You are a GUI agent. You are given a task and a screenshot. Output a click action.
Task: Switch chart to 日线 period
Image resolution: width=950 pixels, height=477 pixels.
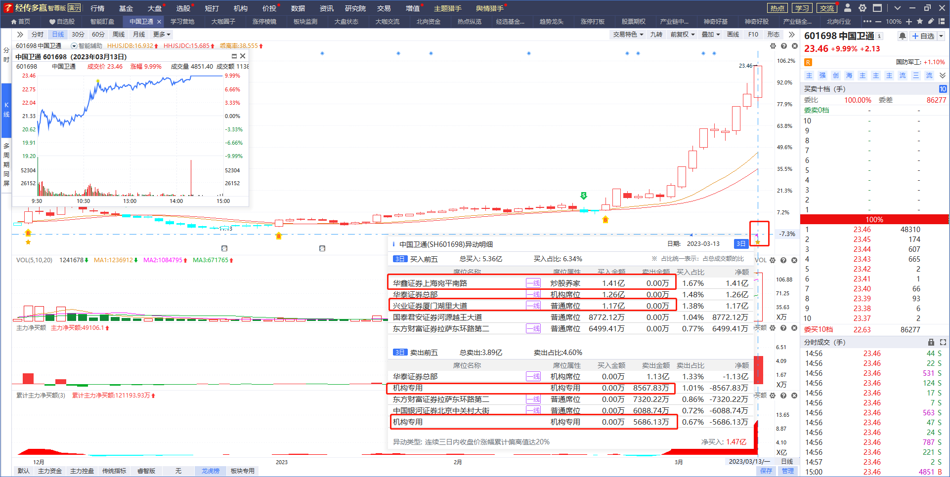58,35
